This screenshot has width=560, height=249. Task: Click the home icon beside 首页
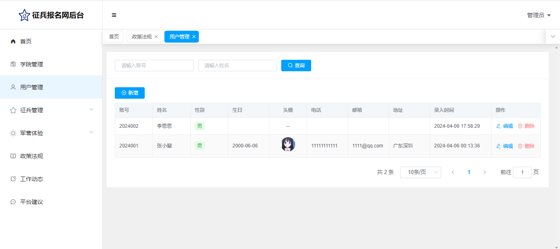pos(13,41)
